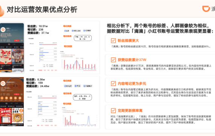Viewport: 215px width, 136px height.
Task: Click the orange DiDi logo in the header
Action: (206, 9)
